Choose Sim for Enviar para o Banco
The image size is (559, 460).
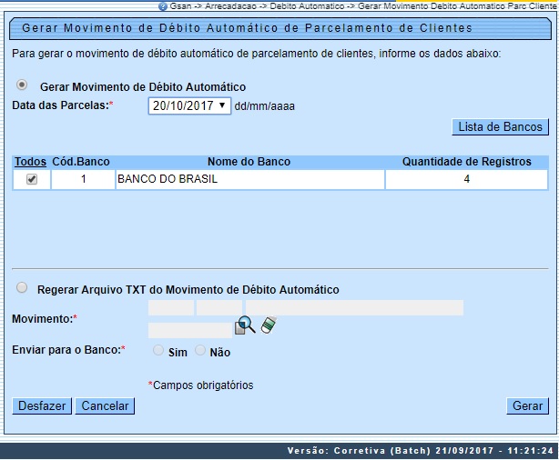tap(159, 350)
